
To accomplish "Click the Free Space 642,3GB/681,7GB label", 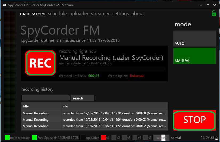I will pos(58,138).
